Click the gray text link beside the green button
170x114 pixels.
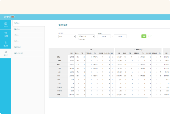pos(150,36)
